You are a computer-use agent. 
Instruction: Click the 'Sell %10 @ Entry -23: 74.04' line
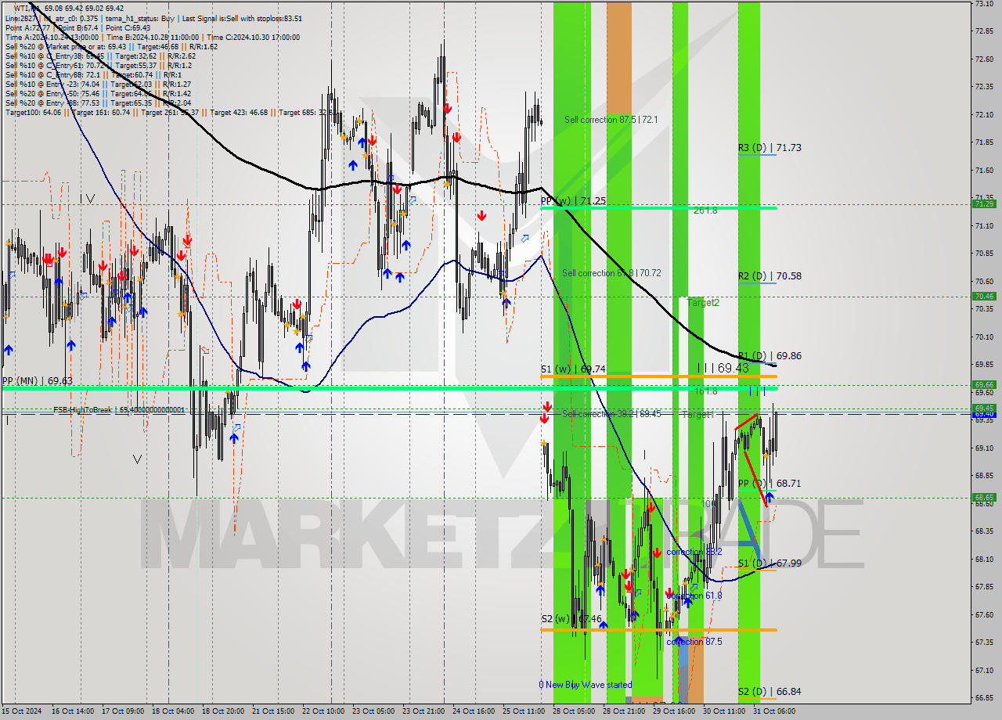(99, 84)
